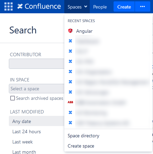Viewport: 153px width, 154px height.
Task: Click the Contributor input field
Action: click(37, 64)
